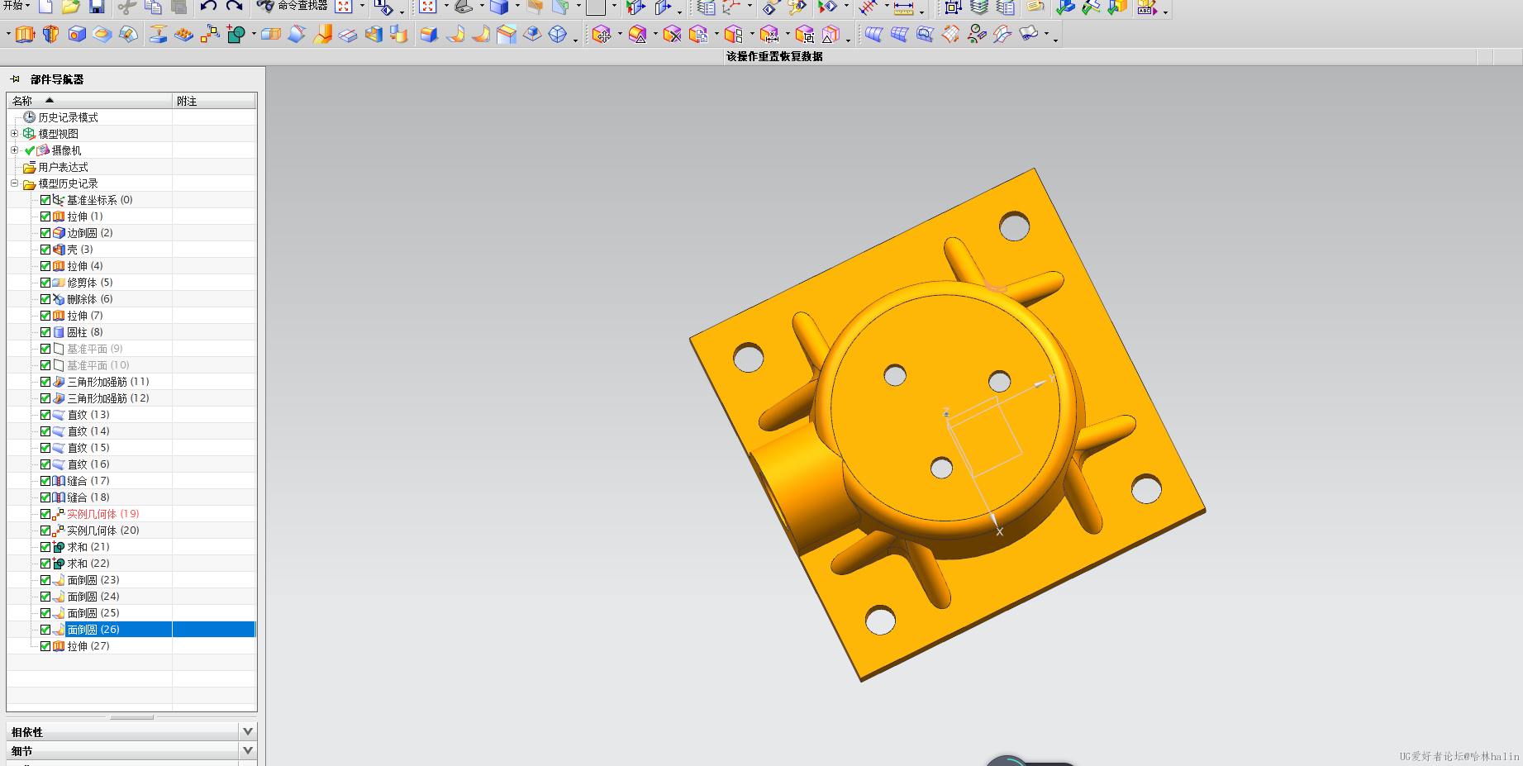
Task: Open a file via the folder icon
Action: click(71, 7)
